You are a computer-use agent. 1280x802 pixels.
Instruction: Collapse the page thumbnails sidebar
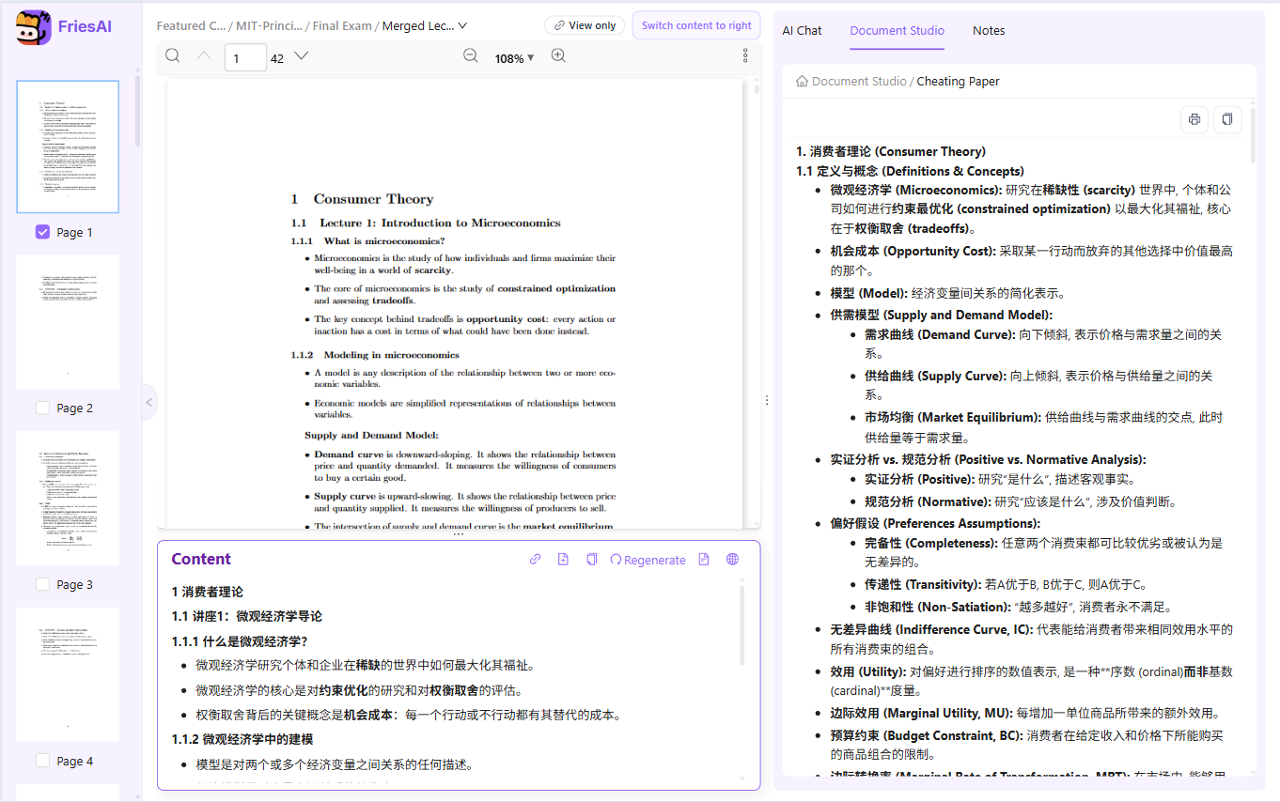(148, 402)
